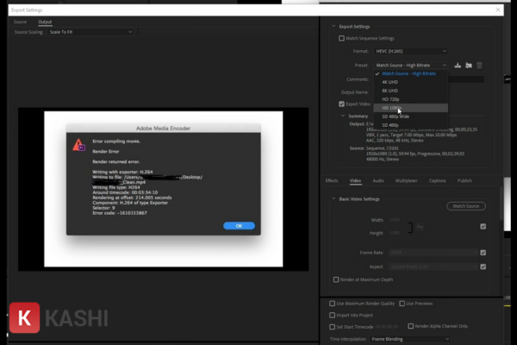
Task: Click the Save Preset icon
Action: pos(458,65)
